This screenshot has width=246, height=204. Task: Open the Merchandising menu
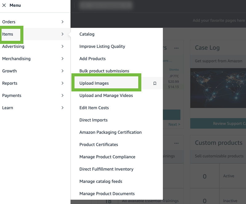(x=35, y=59)
